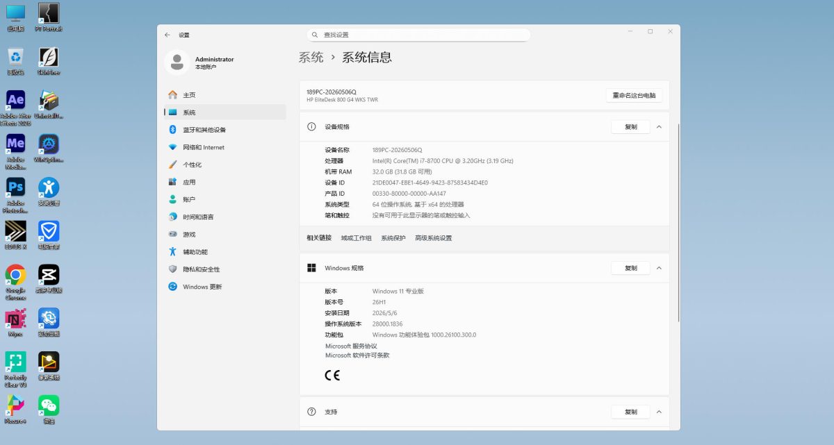Go back using the arrow button
Screen dimensions: 834x445
pos(167,35)
